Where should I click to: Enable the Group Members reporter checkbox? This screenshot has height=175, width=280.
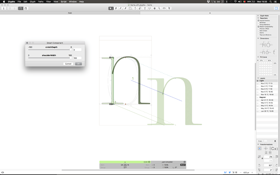(258, 25)
